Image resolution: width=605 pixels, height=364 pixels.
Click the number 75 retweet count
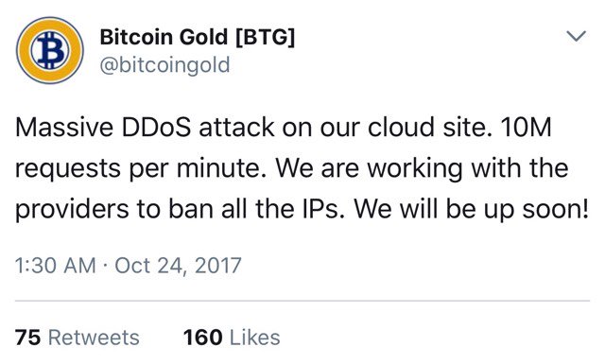tap(27, 337)
